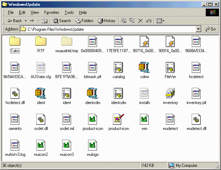Click the '36 object(s)' status bar text
This screenshot has width=221, height=170.
[x=12, y=166]
